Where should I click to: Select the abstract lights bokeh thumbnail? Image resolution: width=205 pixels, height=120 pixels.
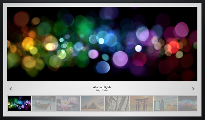[x=19, y=104]
